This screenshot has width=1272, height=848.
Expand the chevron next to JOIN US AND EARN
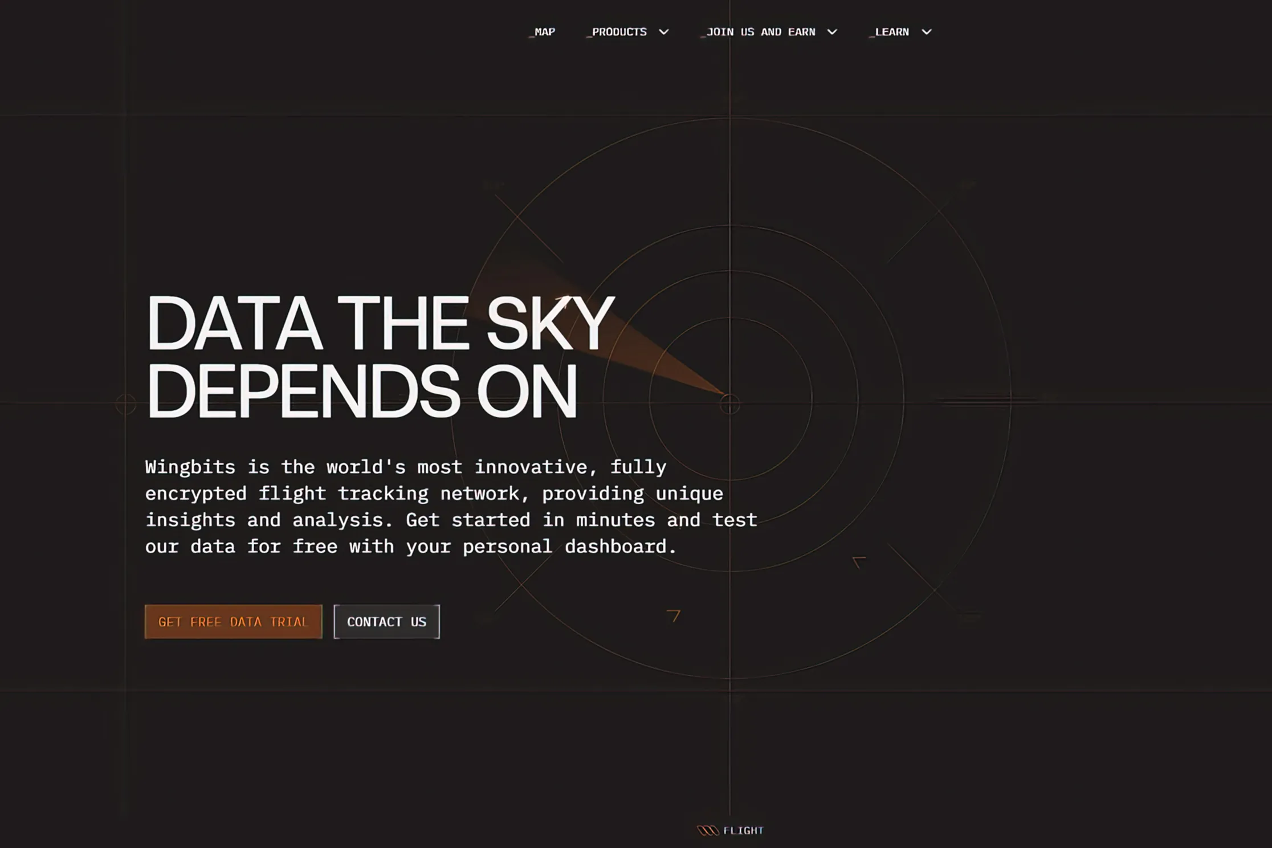(x=832, y=32)
